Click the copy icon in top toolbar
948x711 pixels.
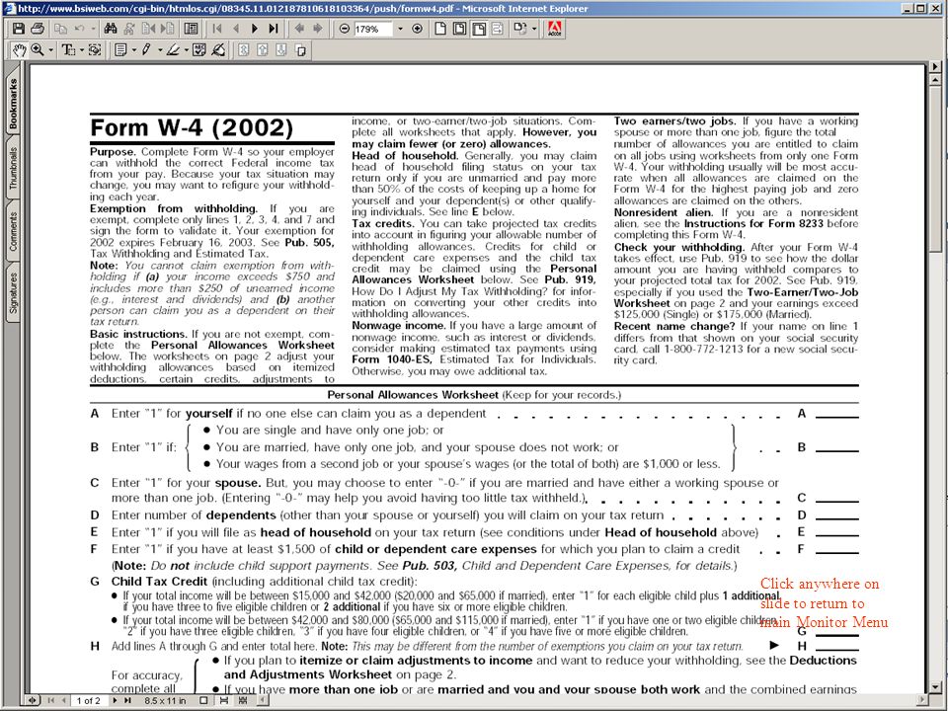tap(60, 29)
